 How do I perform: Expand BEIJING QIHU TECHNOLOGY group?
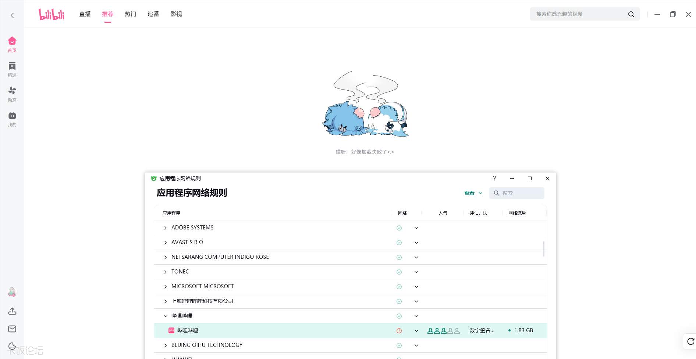point(166,345)
